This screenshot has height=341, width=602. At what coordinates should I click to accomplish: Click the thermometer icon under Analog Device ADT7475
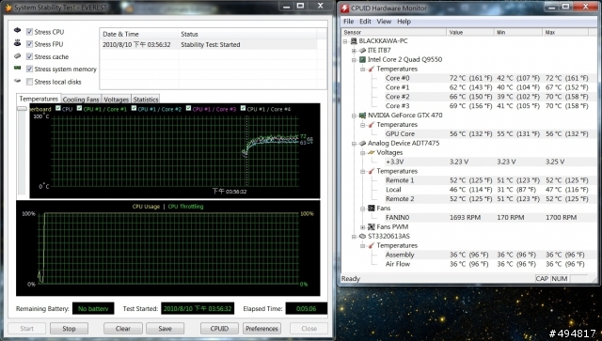click(372, 171)
